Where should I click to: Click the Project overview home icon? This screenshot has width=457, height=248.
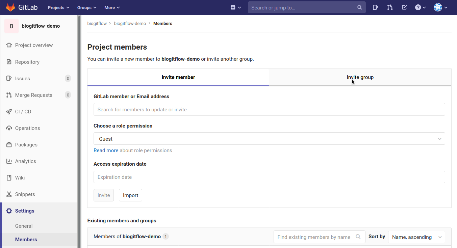coord(9,45)
